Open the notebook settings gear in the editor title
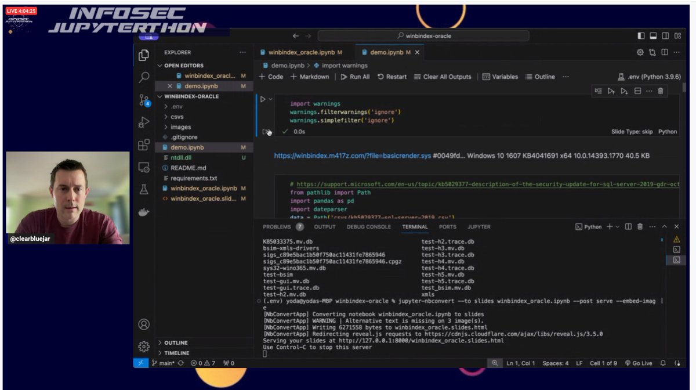Screen dimensions: 696x390 [x=640, y=52]
